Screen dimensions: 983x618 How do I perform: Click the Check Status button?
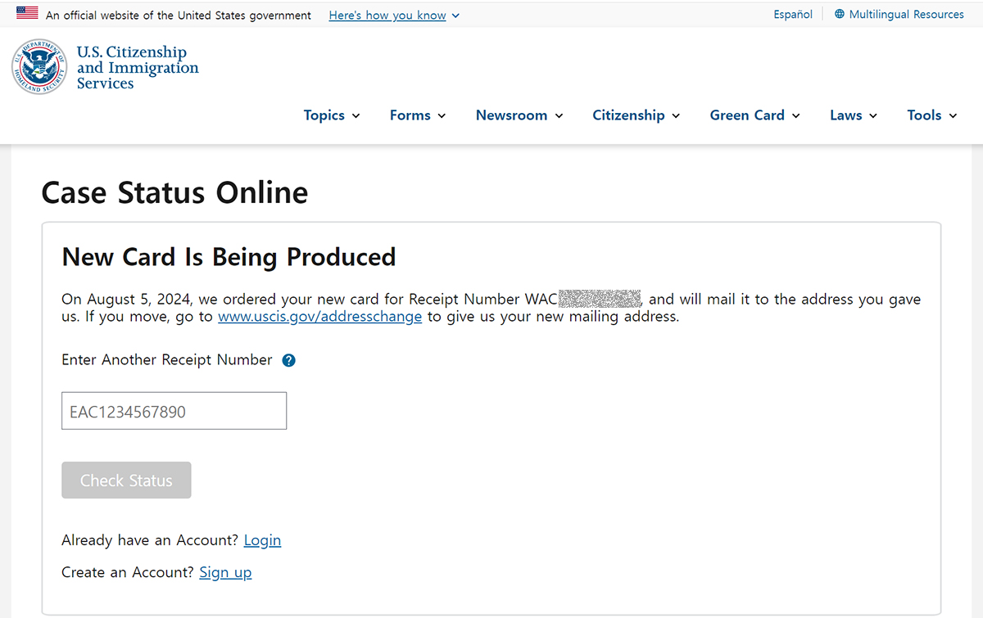pos(126,480)
